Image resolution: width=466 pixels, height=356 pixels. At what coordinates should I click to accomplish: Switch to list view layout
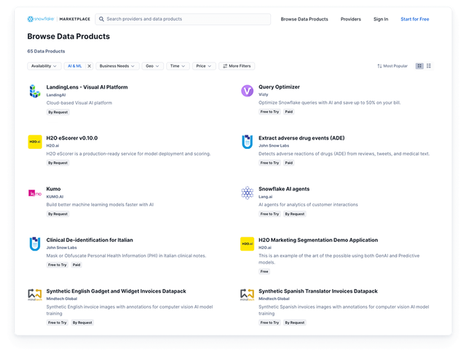tap(429, 66)
